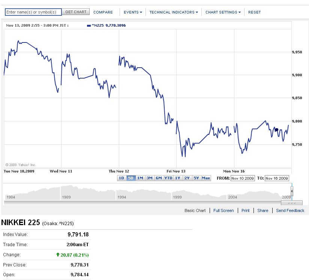Click the Share link
This screenshot has height=280, width=309.
263,211
